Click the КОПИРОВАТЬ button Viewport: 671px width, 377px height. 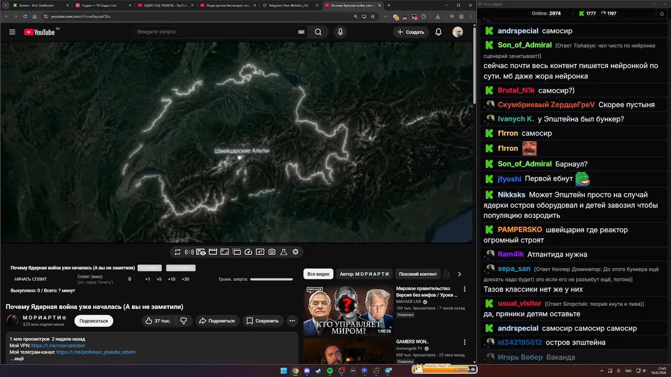click(x=180, y=268)
